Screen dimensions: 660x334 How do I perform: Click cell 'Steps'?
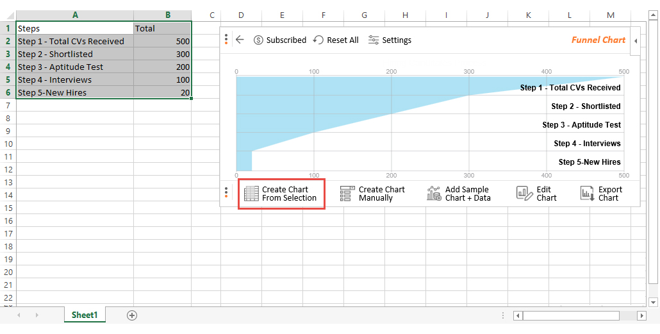click(x=75, y=28)
